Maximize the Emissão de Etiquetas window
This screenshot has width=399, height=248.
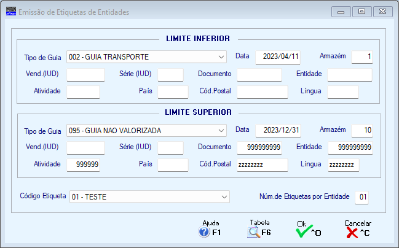coord(361,12)
